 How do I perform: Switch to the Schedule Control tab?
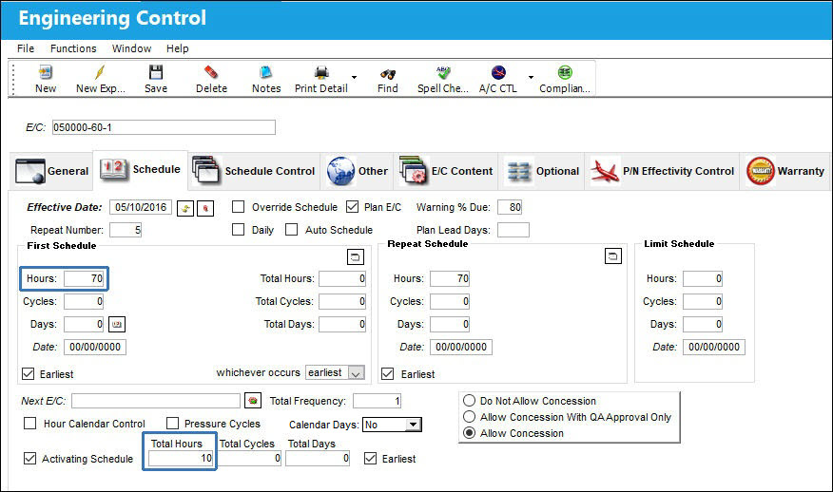pyautogui.click(x=253, y=171)
